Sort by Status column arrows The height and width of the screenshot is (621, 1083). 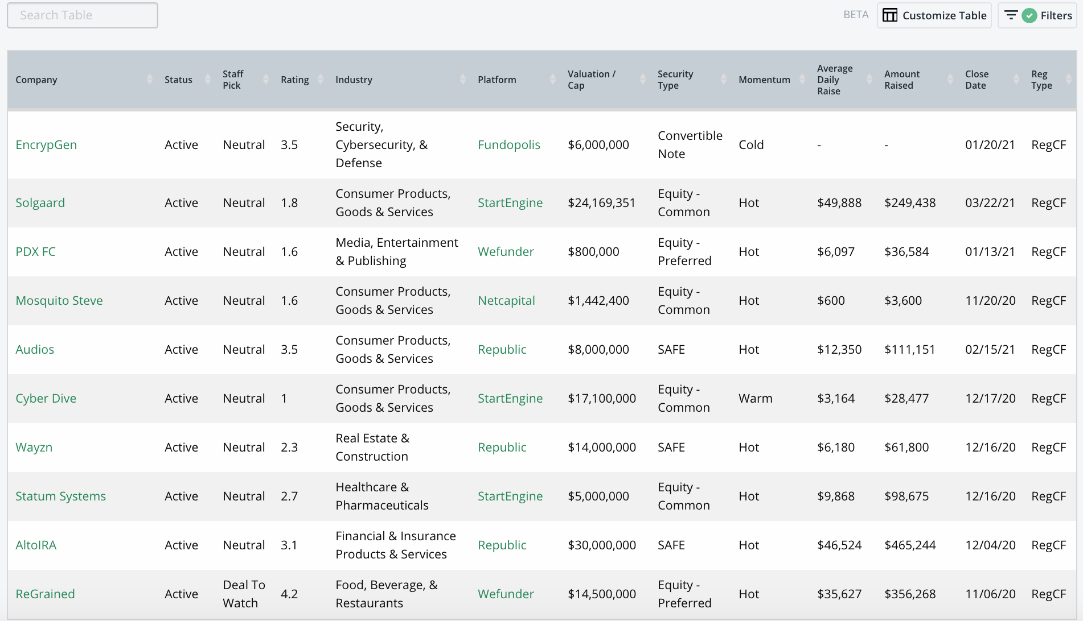pos(208,80)
